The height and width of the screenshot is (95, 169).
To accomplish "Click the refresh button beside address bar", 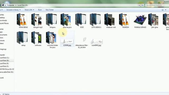I will tap(143, 5).
